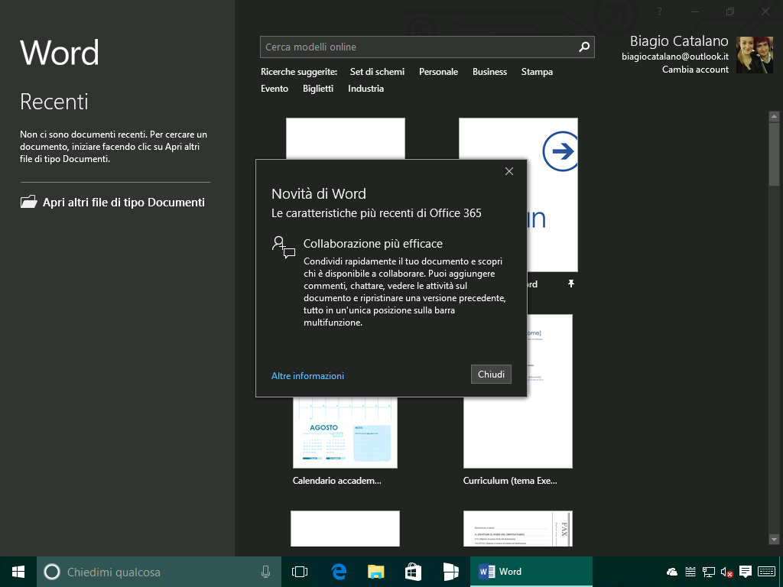The height and width of the screenshot is (587, 783).
Task: Select the Evento suggested search
Action: pos(275,89)
